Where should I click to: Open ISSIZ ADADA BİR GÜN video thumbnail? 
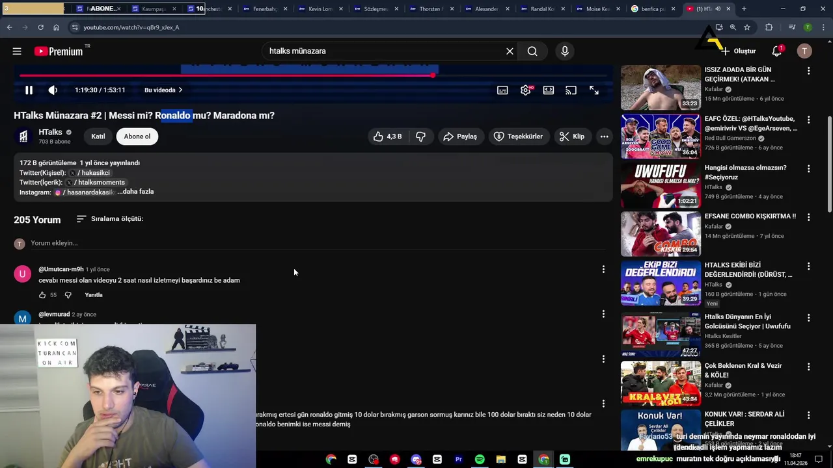(661, 87)
